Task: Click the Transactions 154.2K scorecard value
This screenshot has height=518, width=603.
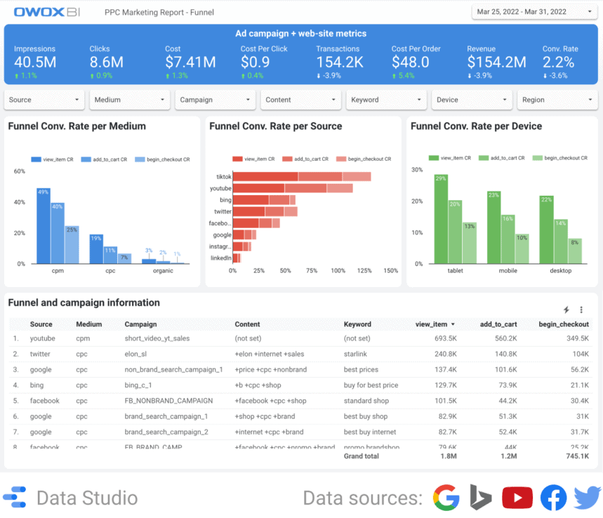Action: 340,62
